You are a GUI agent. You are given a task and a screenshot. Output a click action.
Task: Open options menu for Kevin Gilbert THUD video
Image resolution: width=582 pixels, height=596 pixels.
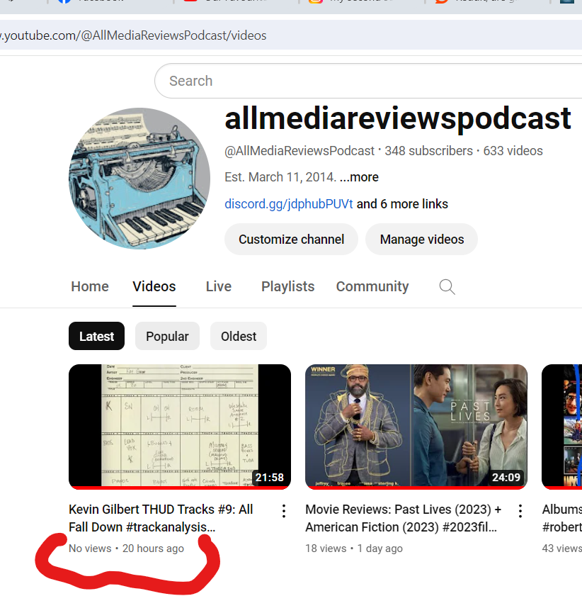[284, 511]
